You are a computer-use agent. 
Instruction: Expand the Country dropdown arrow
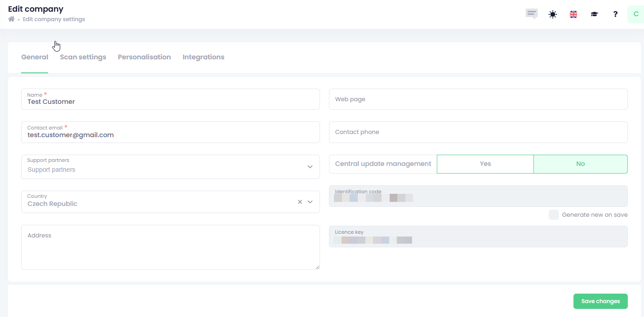coord(310,202)
